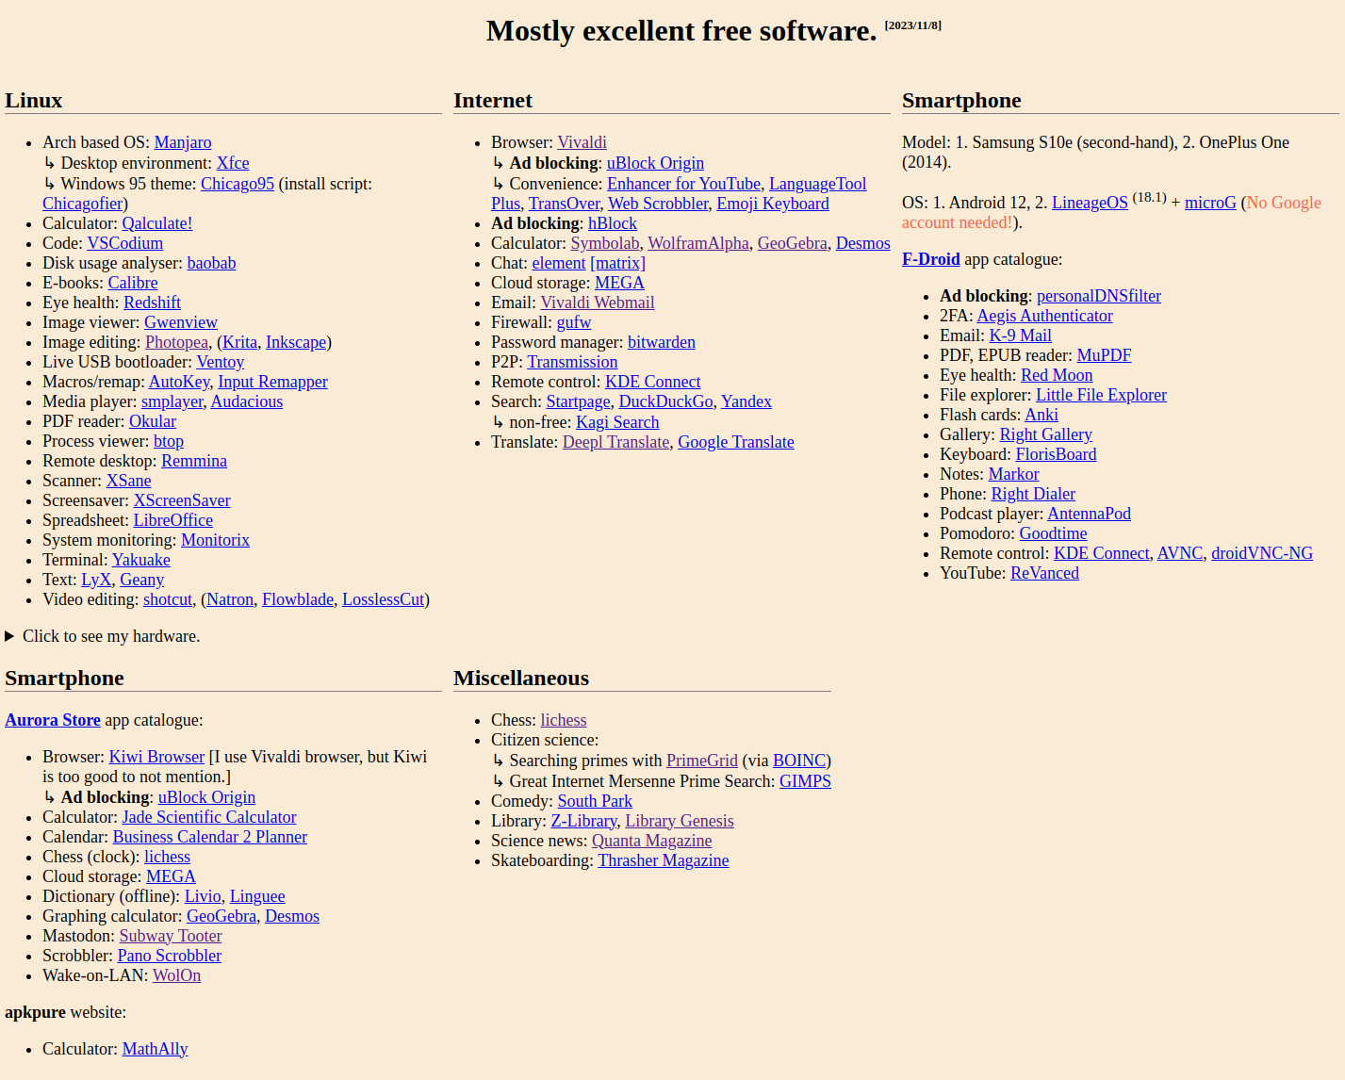Open the element [matrix] chat link

coord(589,263)
